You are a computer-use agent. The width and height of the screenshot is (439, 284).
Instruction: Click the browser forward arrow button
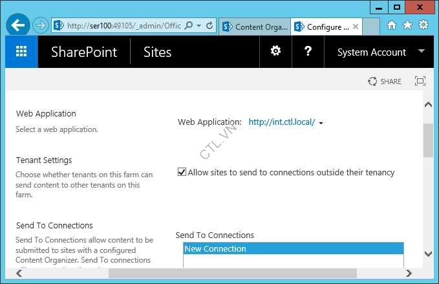(41, 26)
